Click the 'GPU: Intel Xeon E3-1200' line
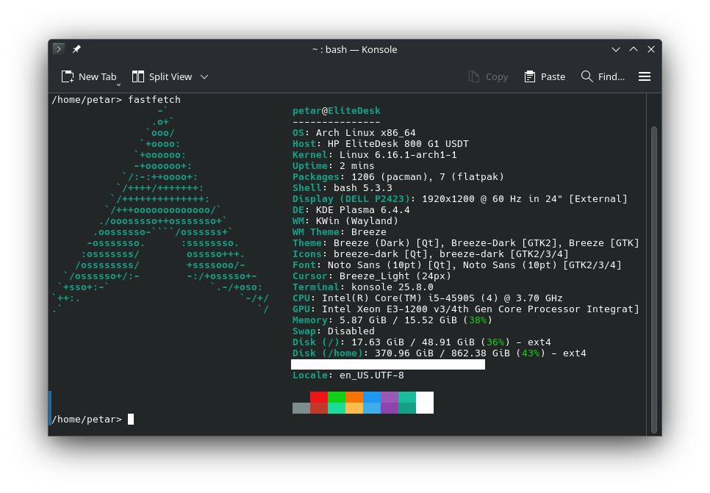This screenshot has height=493, width=710. (x=466, y=309)
